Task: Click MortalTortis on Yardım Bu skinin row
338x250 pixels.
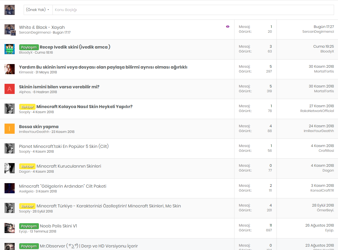Action: (324, 71)
